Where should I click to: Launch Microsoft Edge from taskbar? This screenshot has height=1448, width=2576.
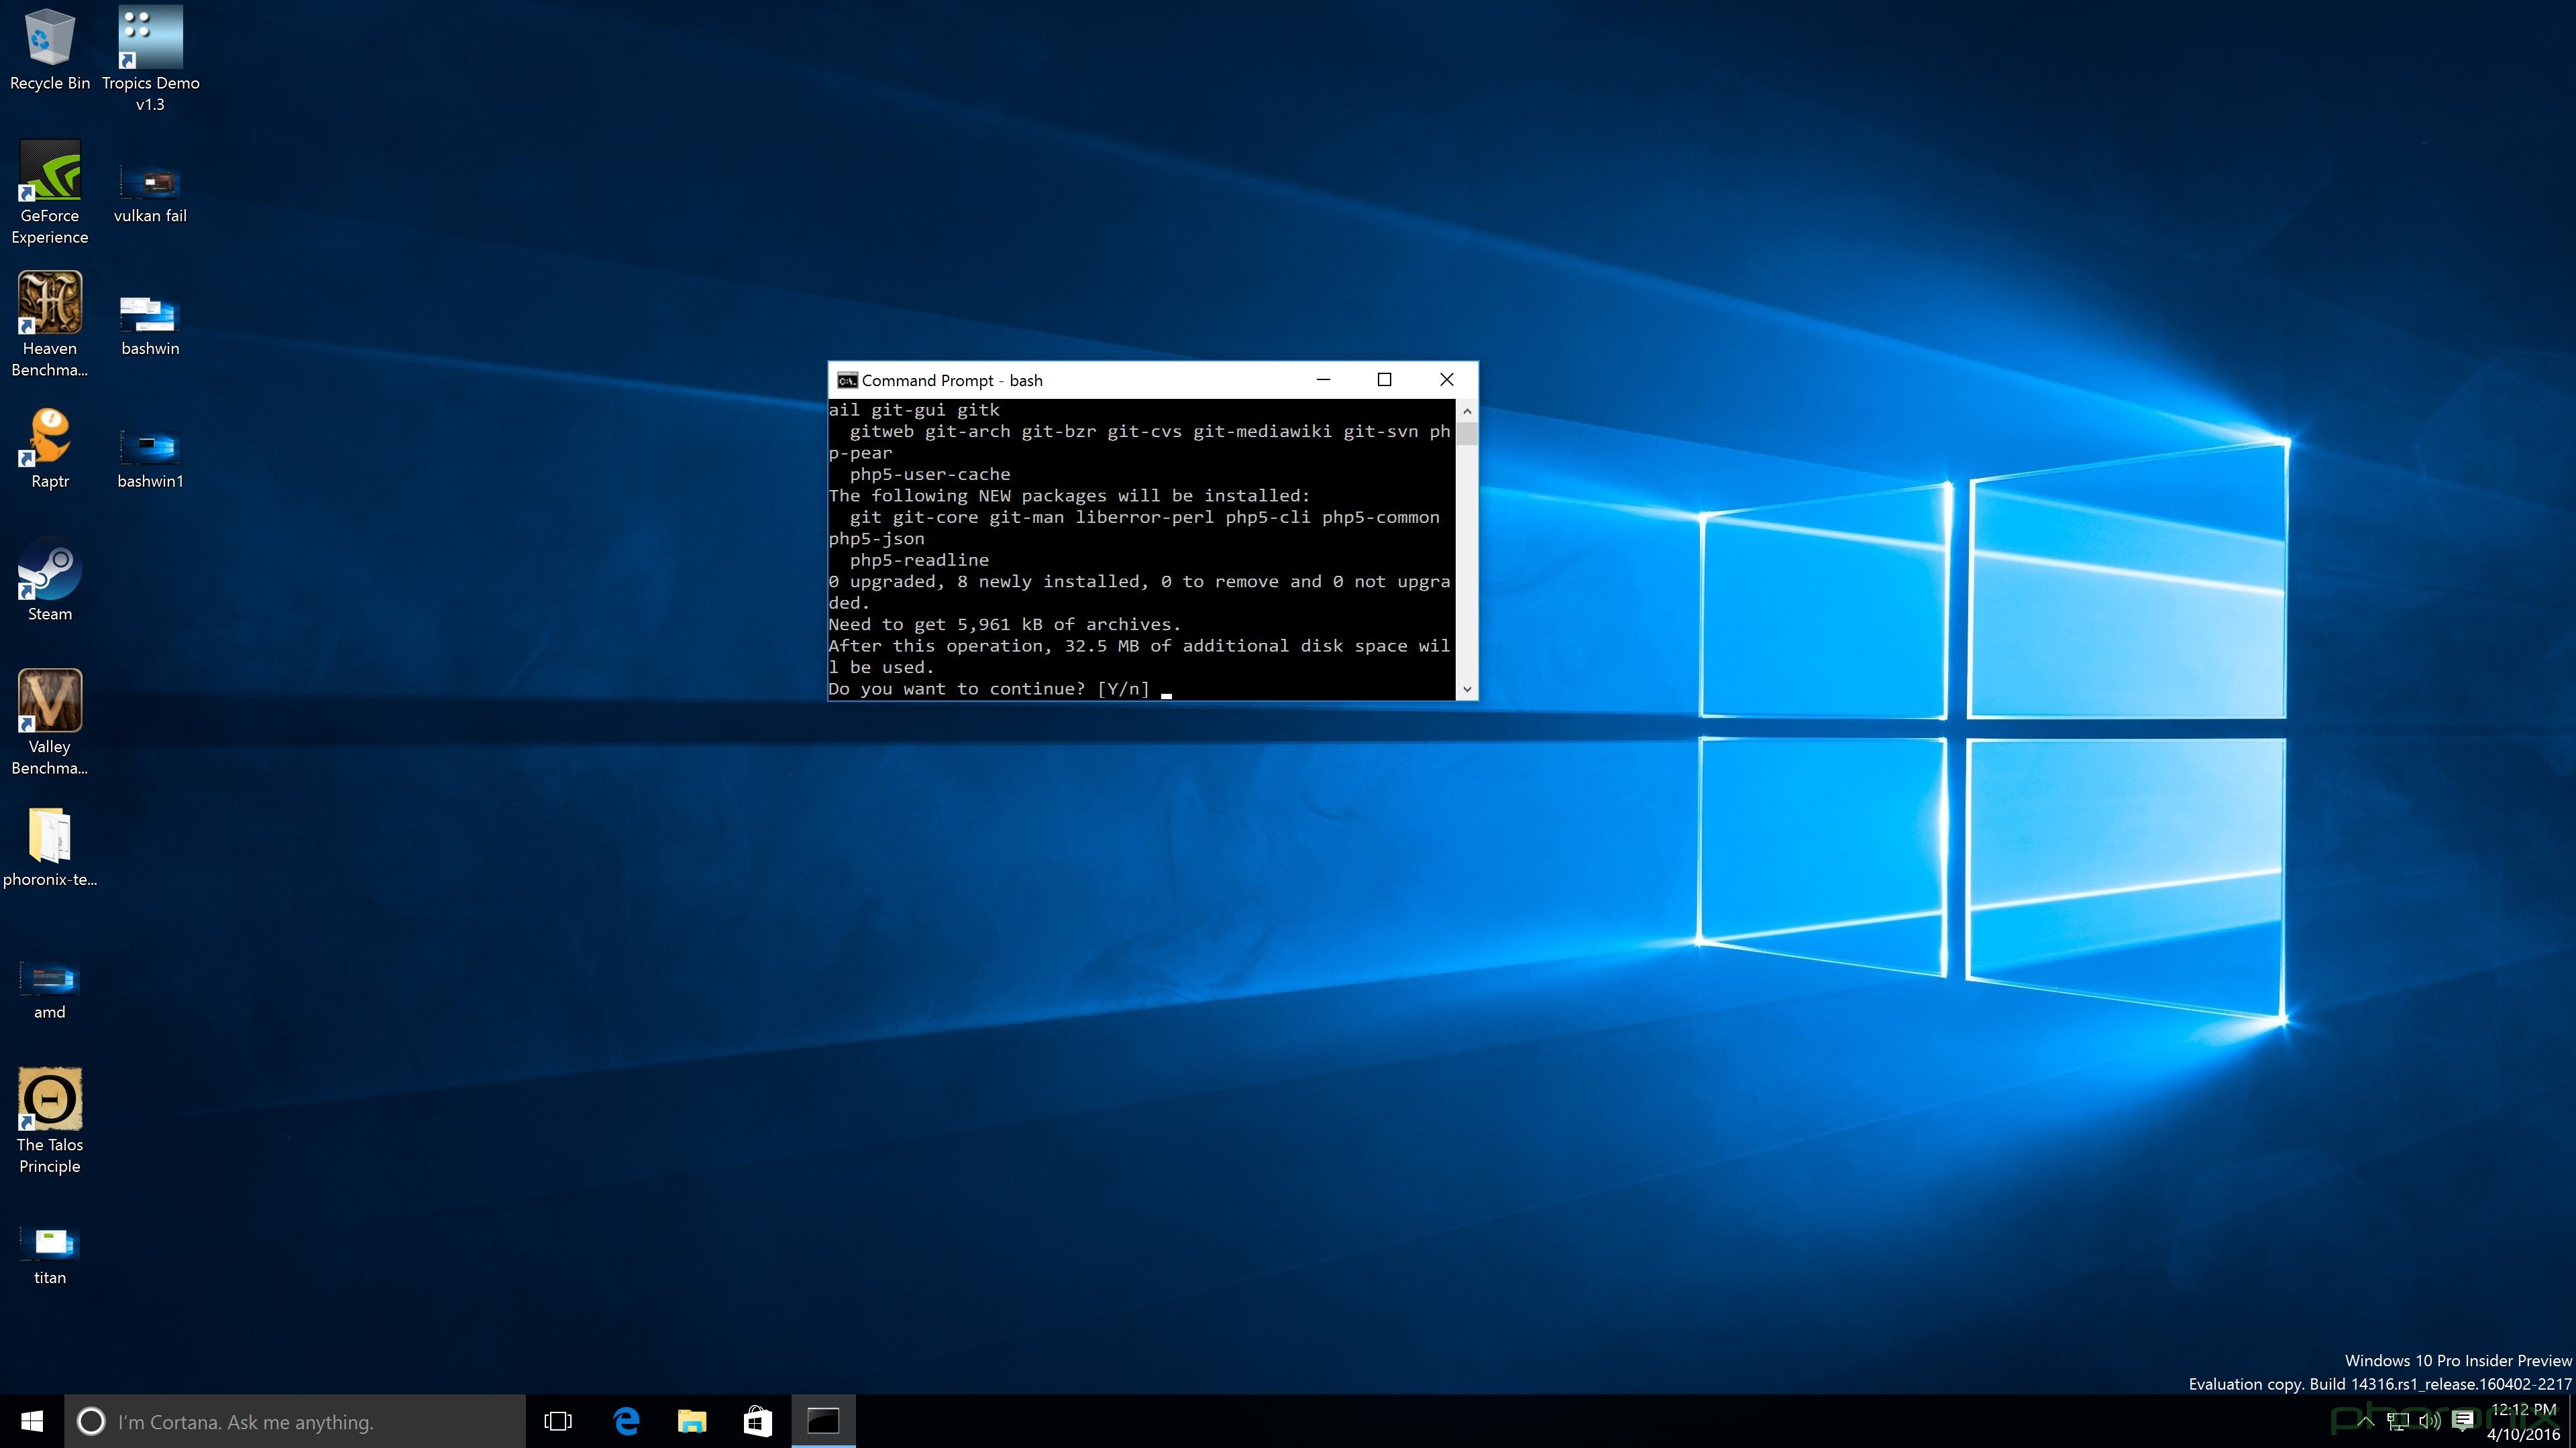(x=626, y=1421)
